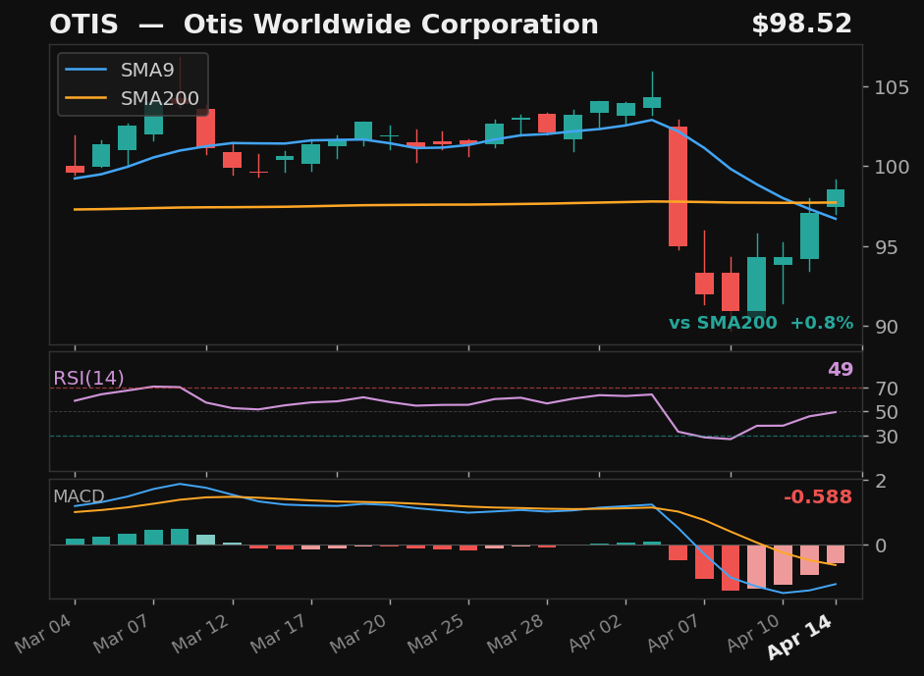Click the Mar 28 date label

tap(517, 633)
